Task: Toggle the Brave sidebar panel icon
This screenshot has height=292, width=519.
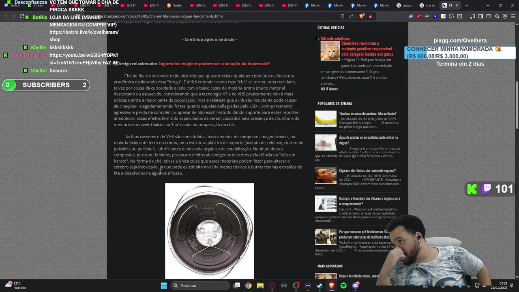Action: 480,16
